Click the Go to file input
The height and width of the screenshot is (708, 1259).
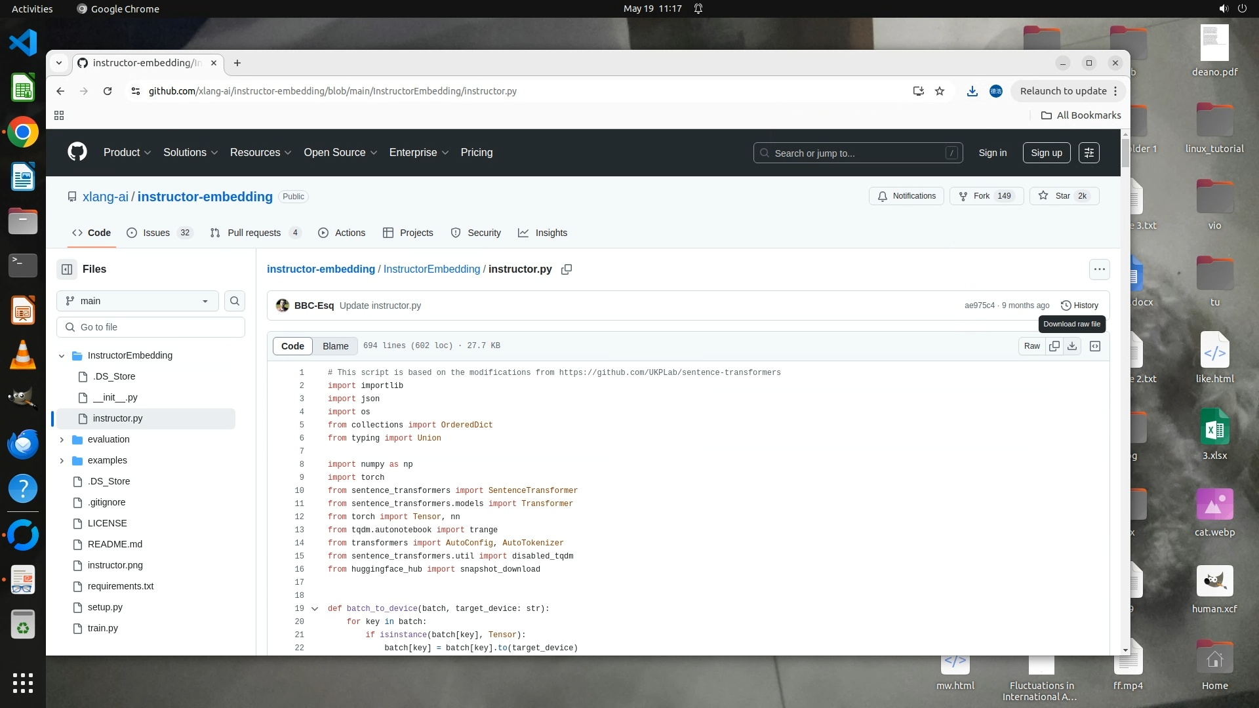tap(151, 327)
